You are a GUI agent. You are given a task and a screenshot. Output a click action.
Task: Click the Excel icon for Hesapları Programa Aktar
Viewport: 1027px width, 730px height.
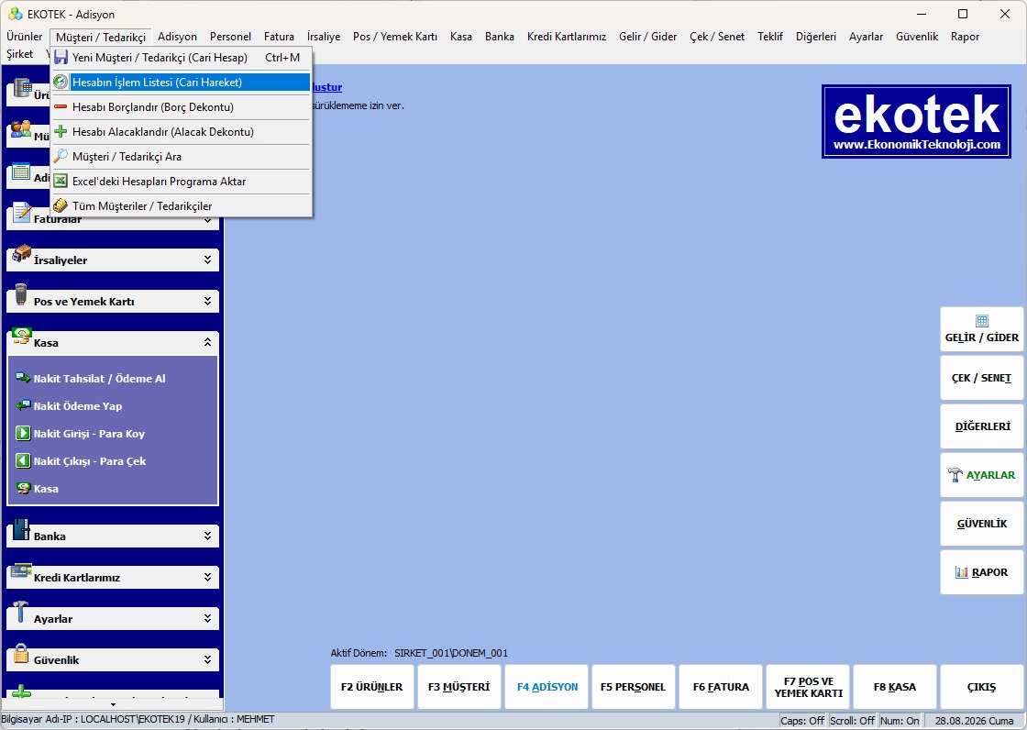[61, 181]
